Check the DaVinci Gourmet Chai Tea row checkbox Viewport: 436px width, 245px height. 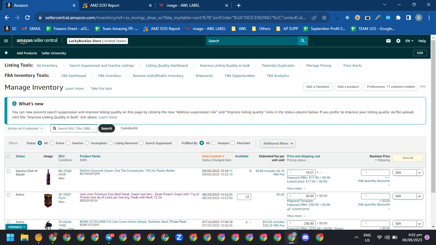8,171
